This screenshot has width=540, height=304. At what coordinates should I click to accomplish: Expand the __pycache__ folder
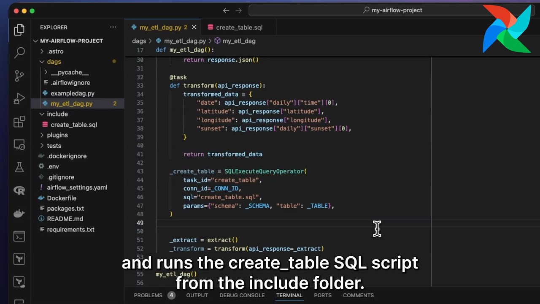pos(70,73)
